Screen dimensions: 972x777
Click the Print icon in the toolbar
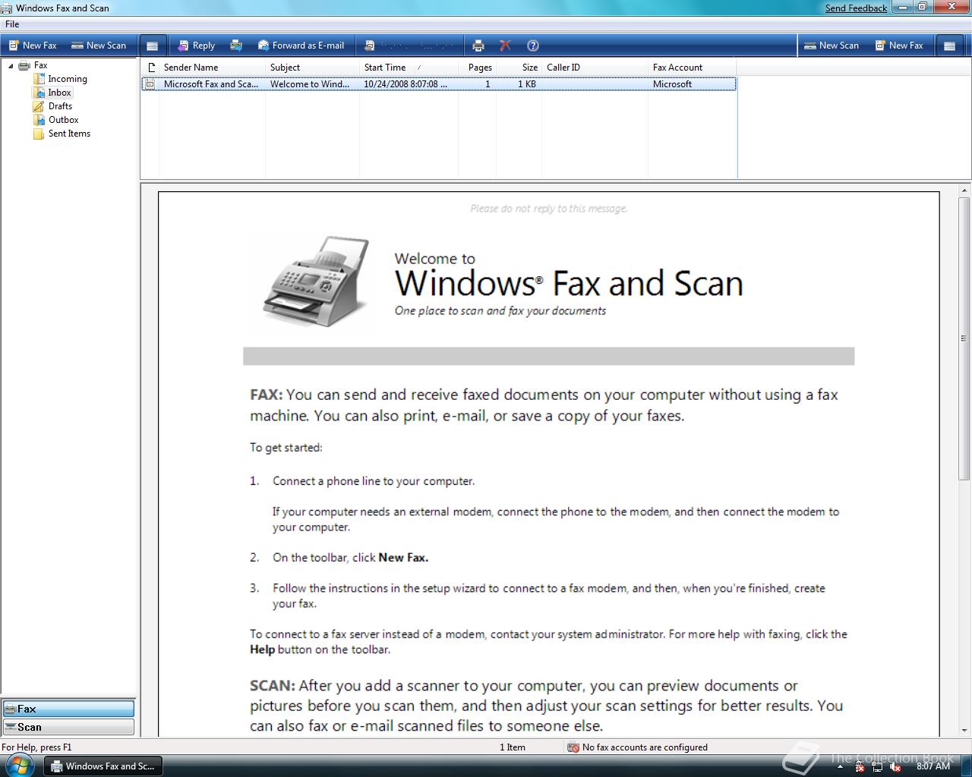click(478, 46)
